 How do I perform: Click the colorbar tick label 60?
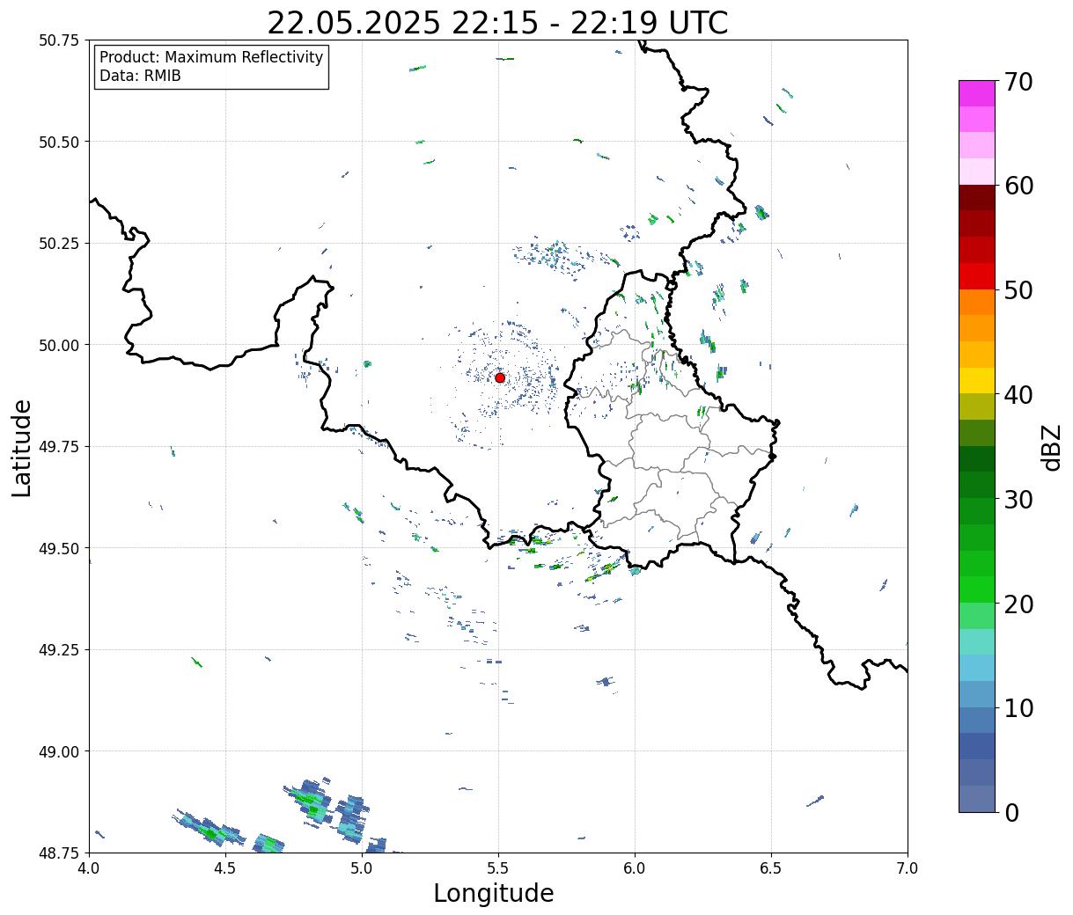point(1018,186)
